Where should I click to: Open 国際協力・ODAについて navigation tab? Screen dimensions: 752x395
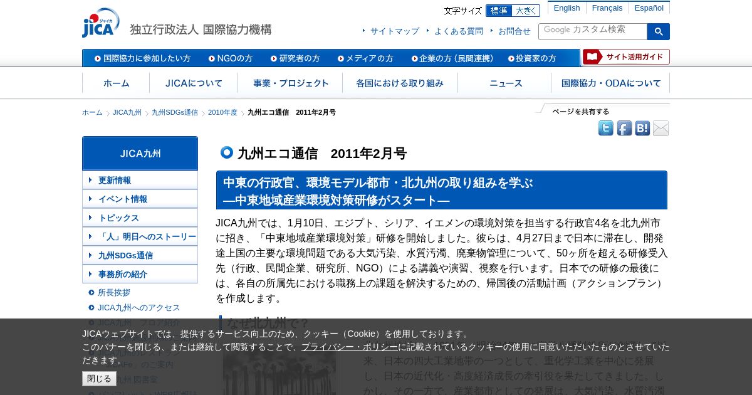point(611,83)
